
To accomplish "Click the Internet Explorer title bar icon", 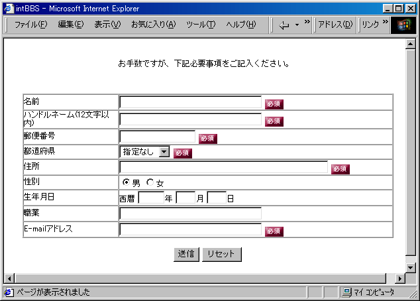I will 9,9.
